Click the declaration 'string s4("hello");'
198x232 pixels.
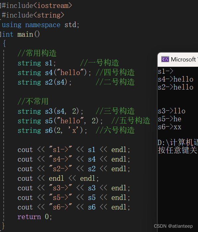(54, 73)
